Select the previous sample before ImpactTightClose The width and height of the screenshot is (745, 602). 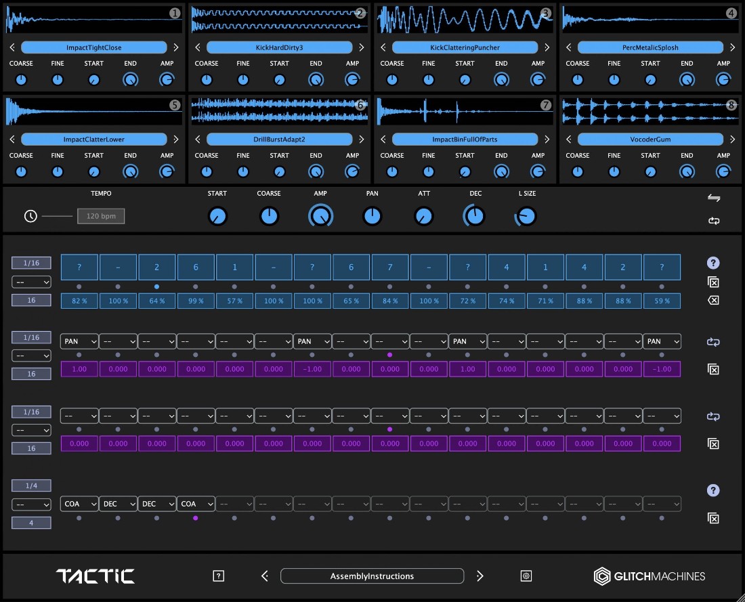click(x=12, y=47)
